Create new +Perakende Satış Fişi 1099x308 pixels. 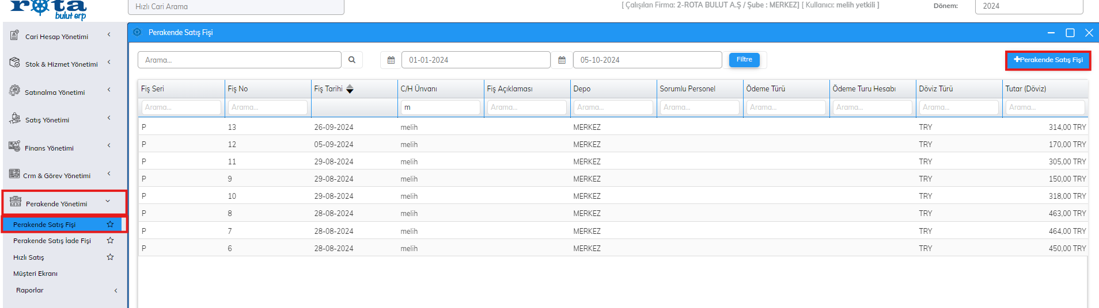point(1048,60)
